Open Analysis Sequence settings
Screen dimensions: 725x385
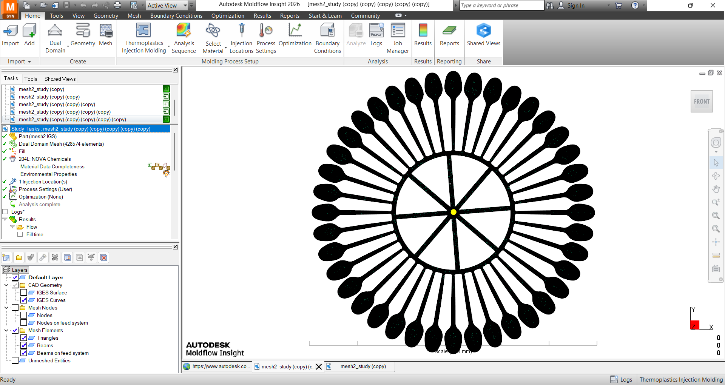[x=184, y=38]
